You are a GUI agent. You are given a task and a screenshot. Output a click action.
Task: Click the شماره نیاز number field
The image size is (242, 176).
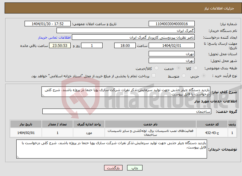pyautogui.click(x=171, y=24)
